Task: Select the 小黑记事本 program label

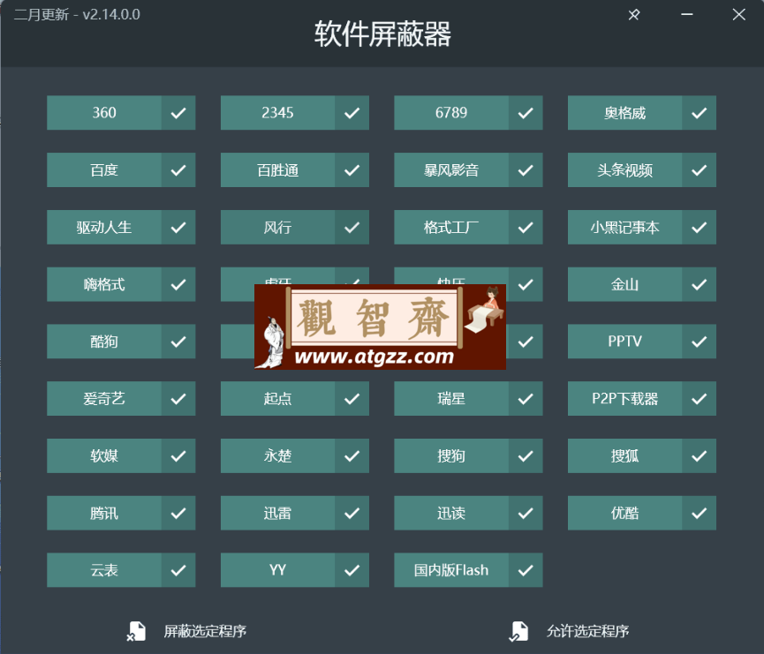Action: pyautogui.click(x=624, y=227)
